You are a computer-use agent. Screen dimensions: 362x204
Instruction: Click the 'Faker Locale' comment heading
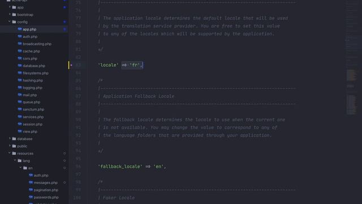click(x=119, y=198)
